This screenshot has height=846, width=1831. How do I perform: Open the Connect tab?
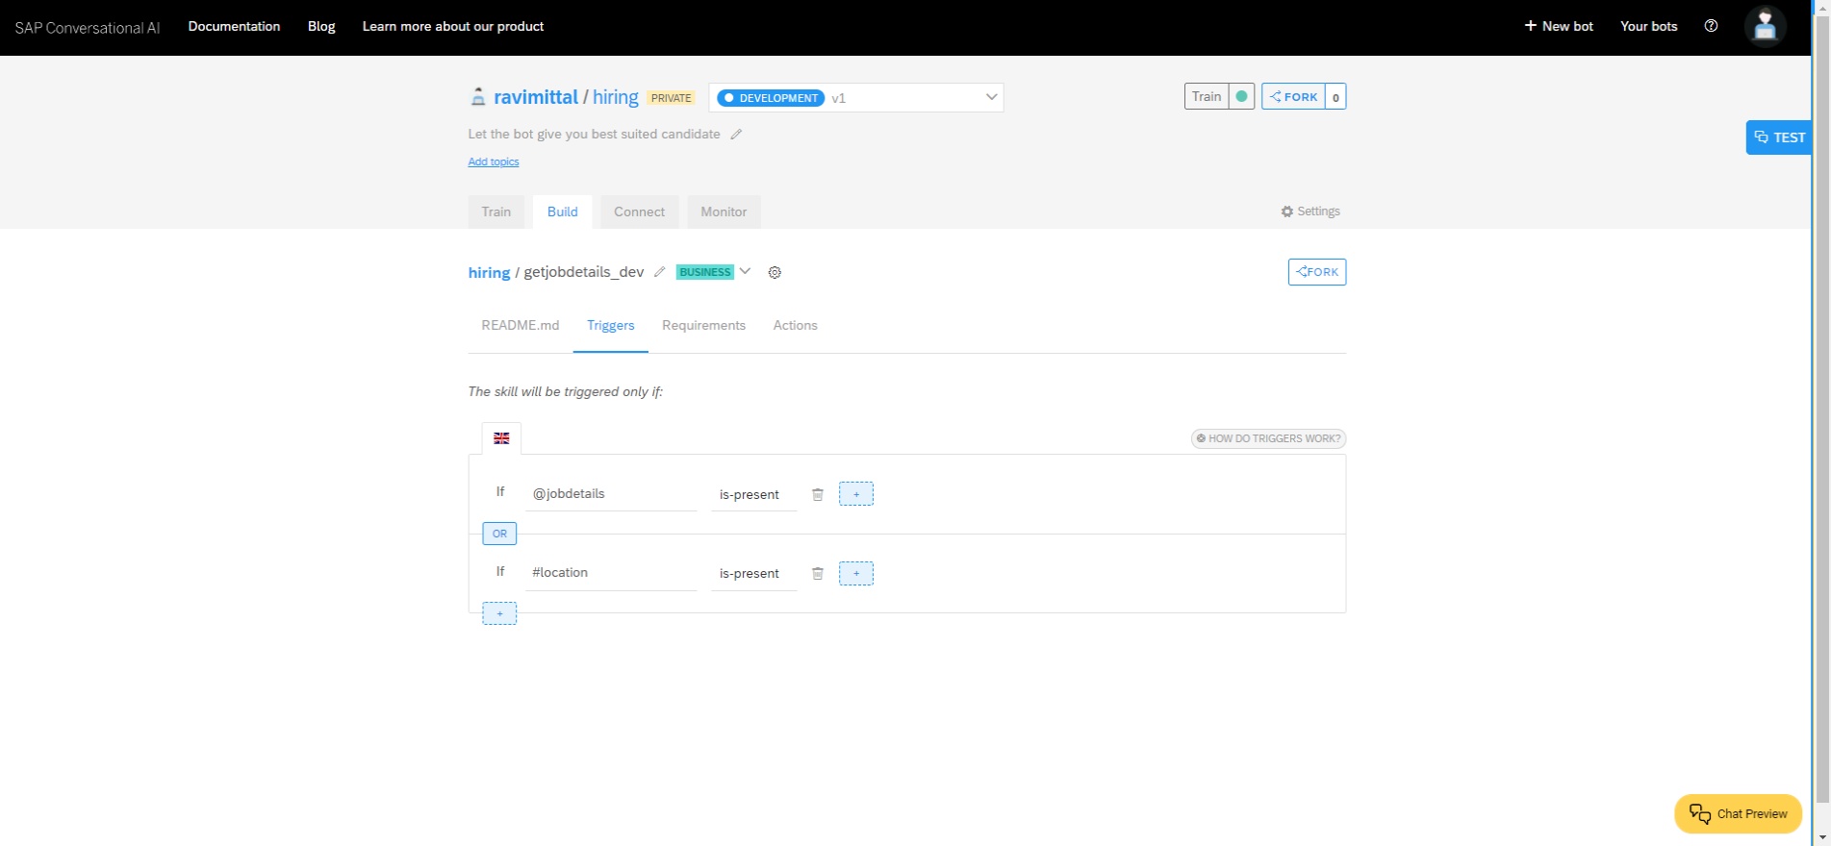point(639,212)
